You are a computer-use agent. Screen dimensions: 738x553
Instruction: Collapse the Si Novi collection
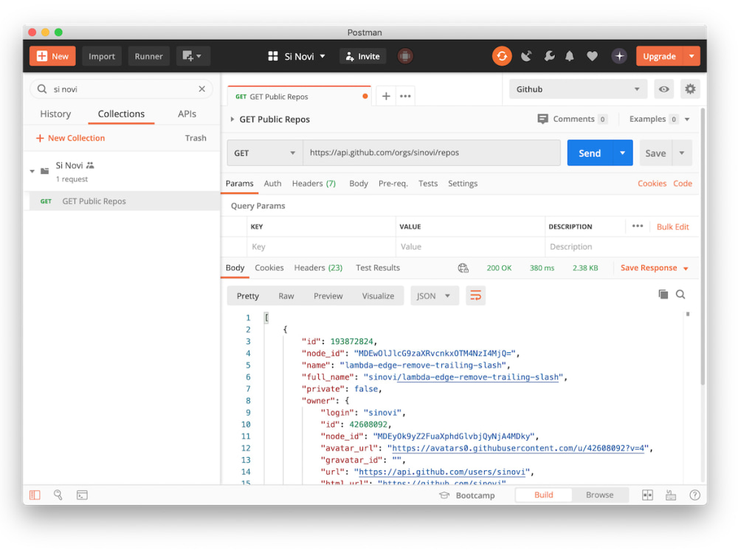click(32, 171)
